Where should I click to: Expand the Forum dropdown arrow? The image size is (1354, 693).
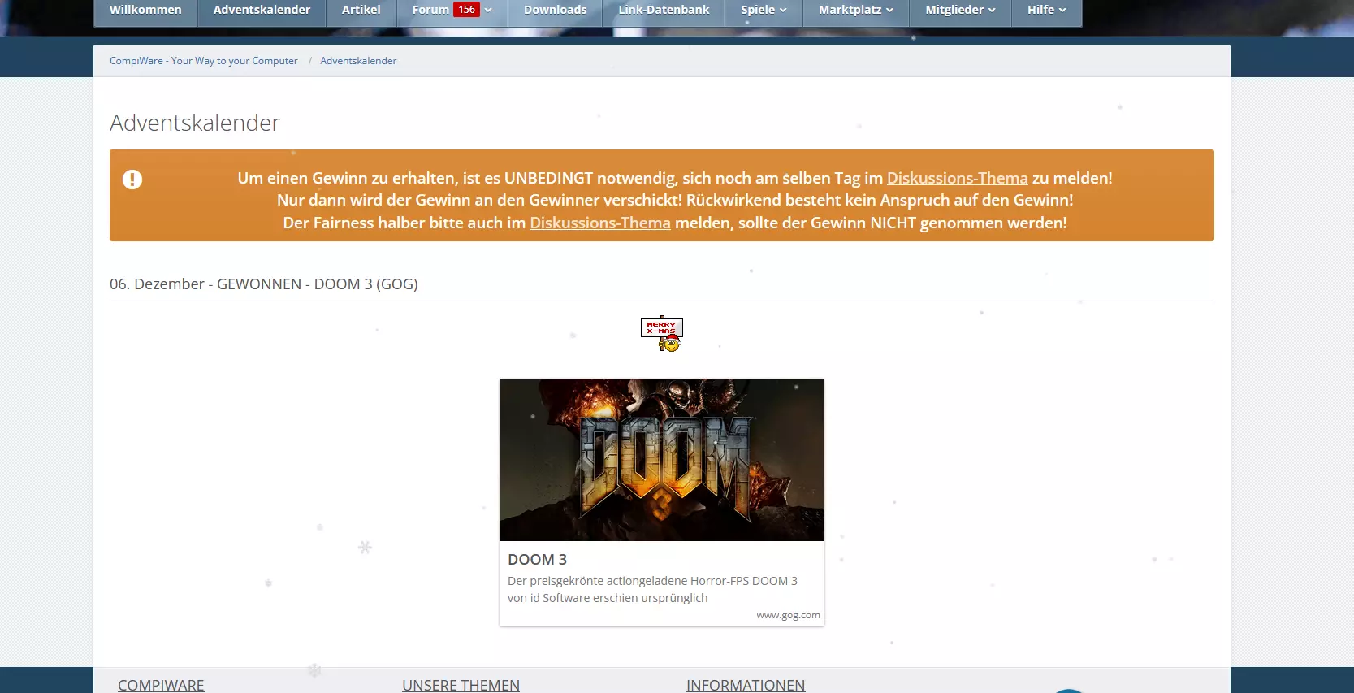[489, 11]
